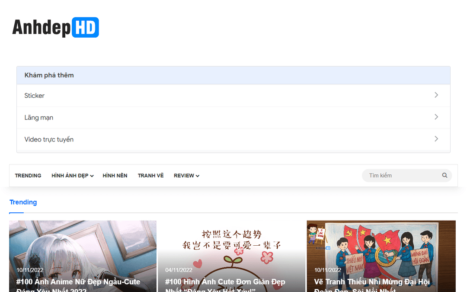Open the anime girl article thumbnail
The image size is (467, 292).
83,256
